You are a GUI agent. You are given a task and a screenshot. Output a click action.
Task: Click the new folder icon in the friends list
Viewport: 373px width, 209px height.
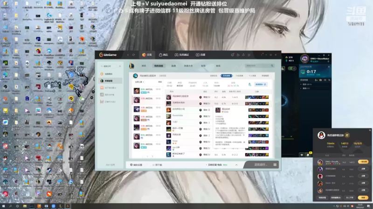(x=321, y=80)
